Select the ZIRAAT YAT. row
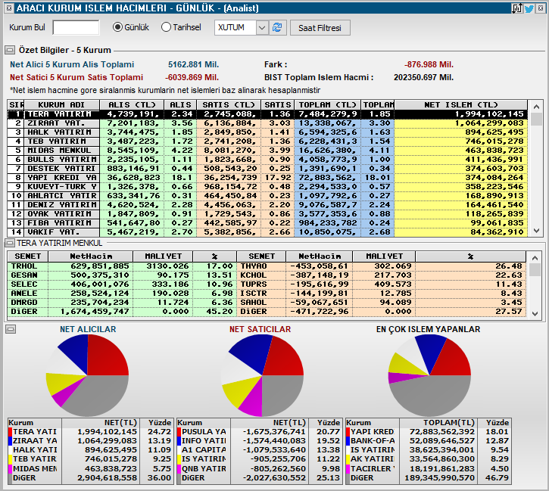This screenshot has height=491, width=549. coord(267,123)
